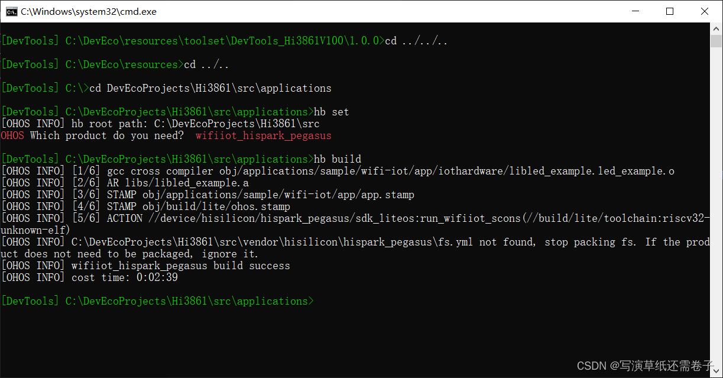Click the window title C:\Windows\system32\cmd.exe
The width and height of the screenshot is (723, 378).
pos(89,11)
